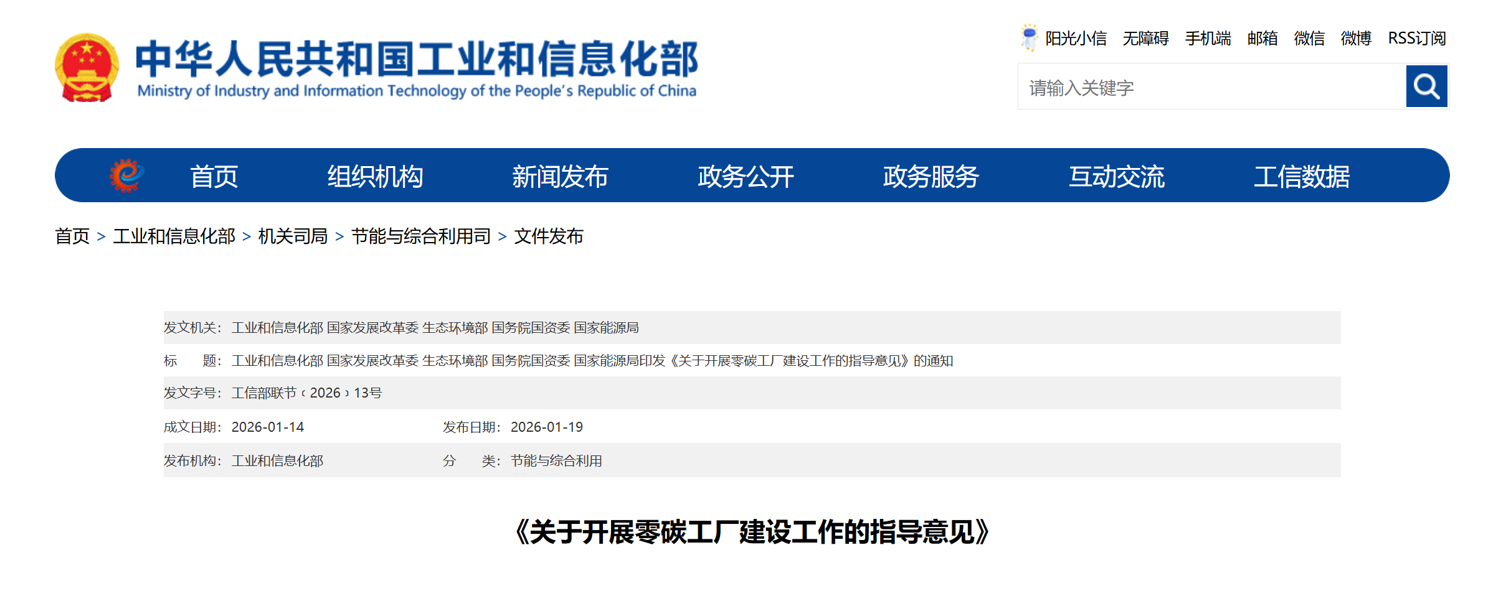Click the magnifying glass search button
This screenshot has height=601, width=1511.
1426,86
